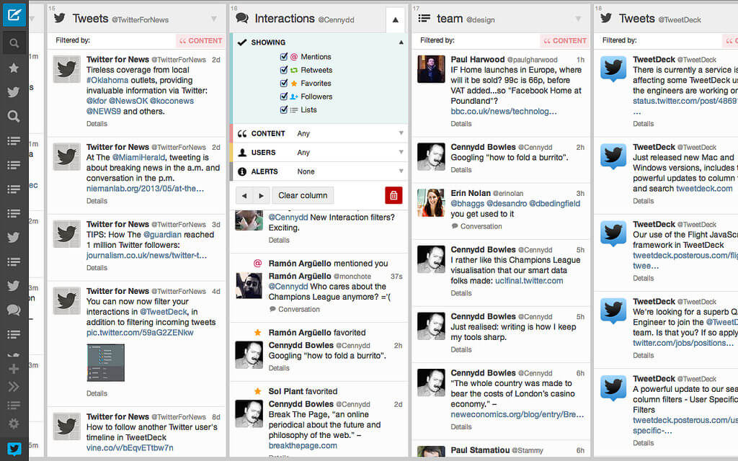Click the CONTENT filter tag in the @TwitterForNews column
Image resolution: width=738 pixels, height=461 pixels.
click(200, 41)
